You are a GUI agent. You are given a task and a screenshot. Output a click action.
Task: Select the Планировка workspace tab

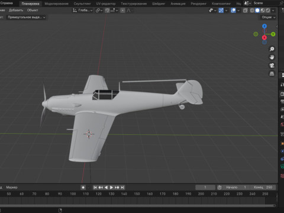click(x=30, y=4)
